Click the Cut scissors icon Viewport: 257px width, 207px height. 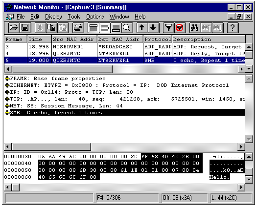click(x=40, y=27)
